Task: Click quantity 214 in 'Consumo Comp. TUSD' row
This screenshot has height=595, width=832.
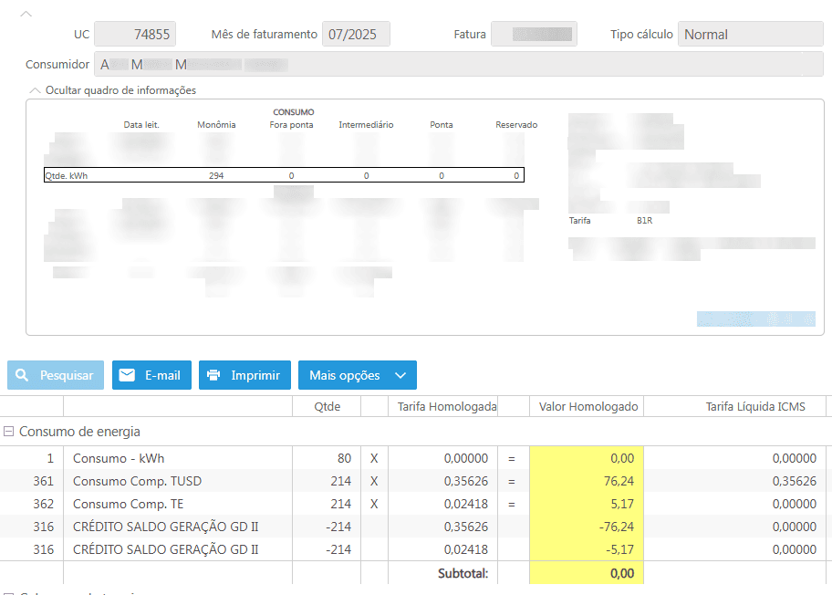Action: tap(340, 481)
